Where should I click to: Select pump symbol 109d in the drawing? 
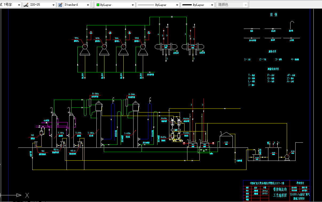[143, 49]
